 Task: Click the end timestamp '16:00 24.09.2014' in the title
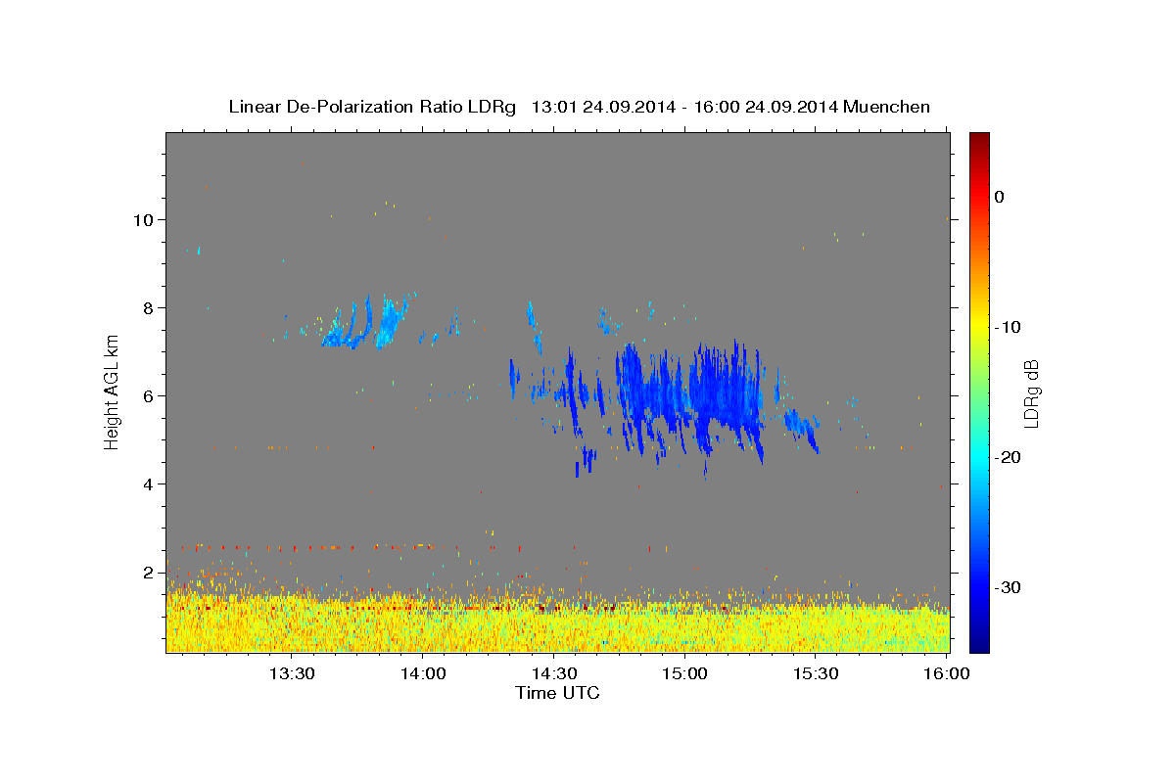click(x=766, y=107)
